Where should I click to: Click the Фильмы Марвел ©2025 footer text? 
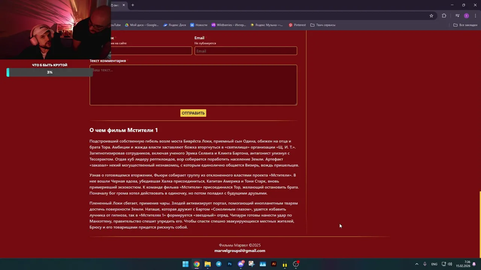pos(240,245)
